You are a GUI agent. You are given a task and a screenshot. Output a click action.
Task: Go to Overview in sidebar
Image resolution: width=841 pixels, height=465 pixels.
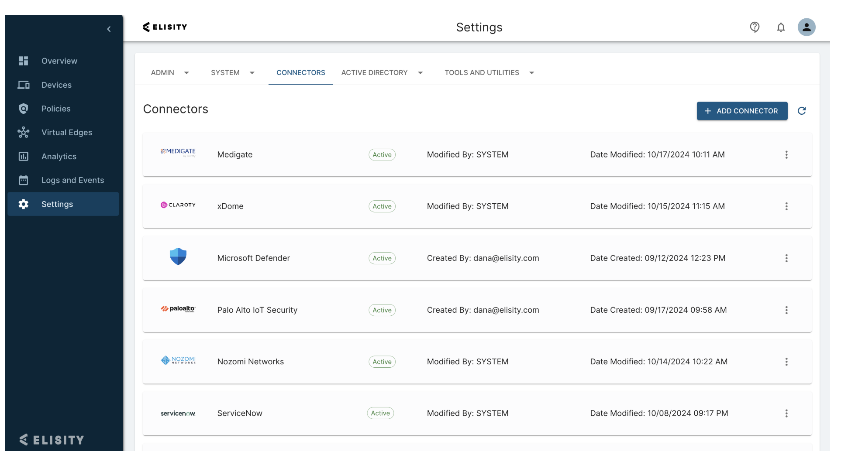[x=59, y=61]
